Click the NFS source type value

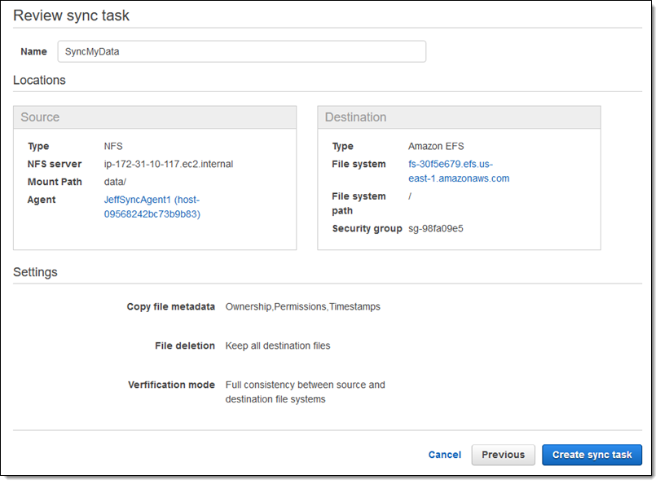pyautogui.click(x=113, y=146)
